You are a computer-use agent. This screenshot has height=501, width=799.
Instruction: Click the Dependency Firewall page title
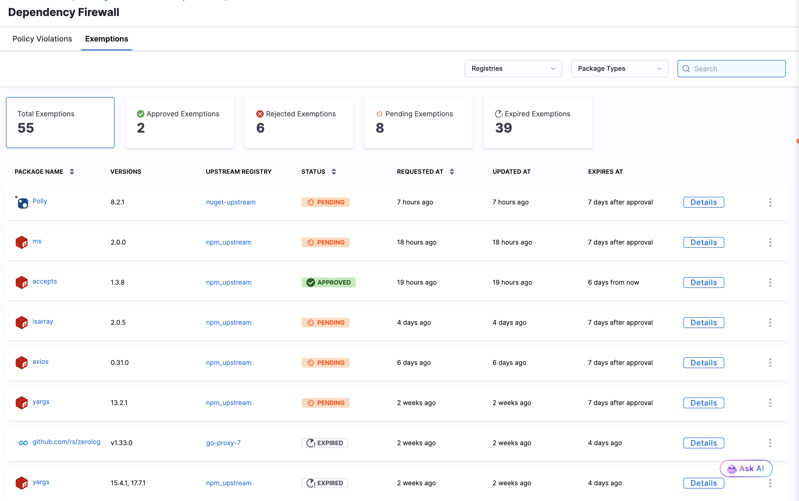(64, 12)
